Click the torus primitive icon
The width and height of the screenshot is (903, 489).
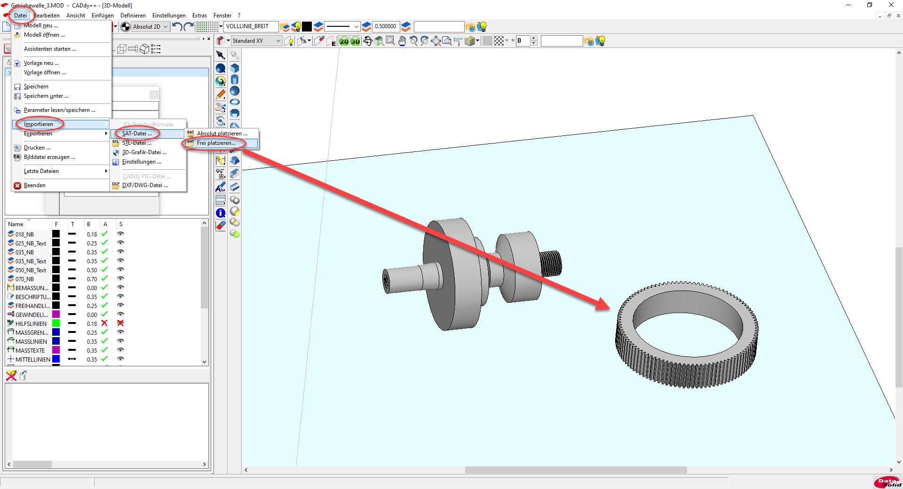(235, 102)
